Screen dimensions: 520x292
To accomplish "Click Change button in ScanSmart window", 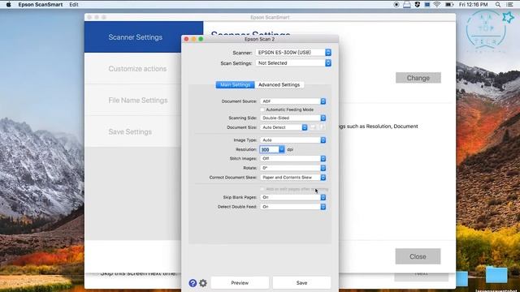I will pos(418,78).
